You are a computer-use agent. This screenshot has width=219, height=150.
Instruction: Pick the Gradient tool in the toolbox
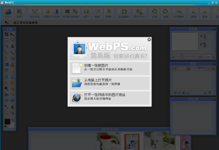[x=6, y=64]
